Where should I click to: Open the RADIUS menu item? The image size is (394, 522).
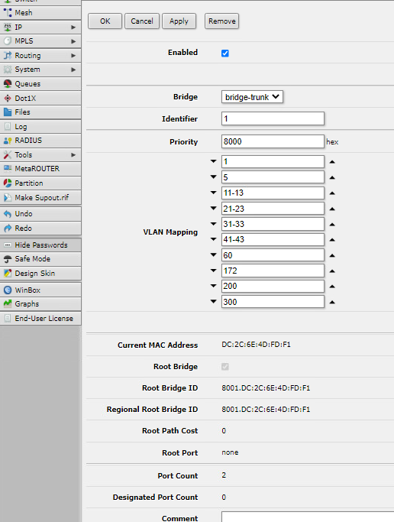[x=40, y=141]
